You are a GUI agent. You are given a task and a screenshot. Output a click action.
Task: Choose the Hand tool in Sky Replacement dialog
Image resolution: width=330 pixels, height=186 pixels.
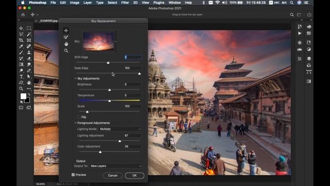66,44
